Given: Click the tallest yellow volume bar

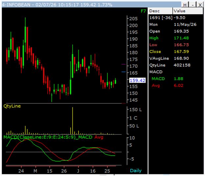Looking at the screenshot, I should point(73,121).
